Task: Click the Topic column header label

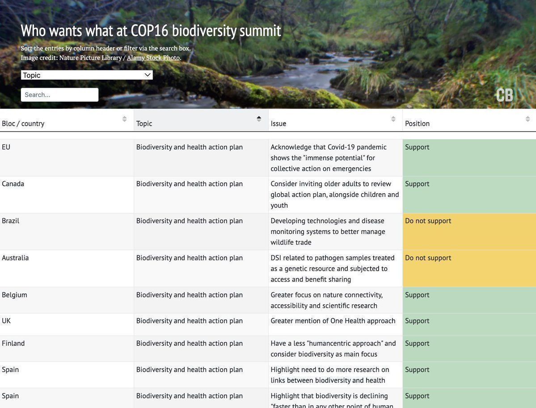Action: [x=144, y=123]
